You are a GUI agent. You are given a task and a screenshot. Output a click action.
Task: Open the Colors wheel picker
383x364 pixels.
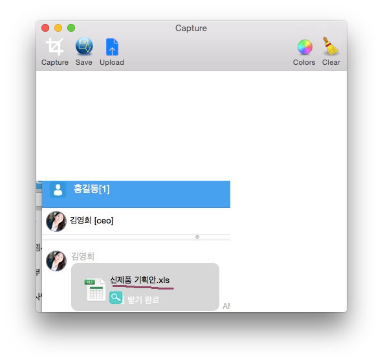tap(305, 47)
